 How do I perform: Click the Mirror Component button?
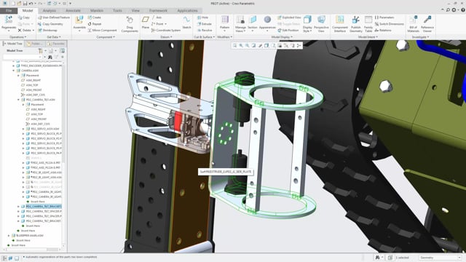pos(102,31)
